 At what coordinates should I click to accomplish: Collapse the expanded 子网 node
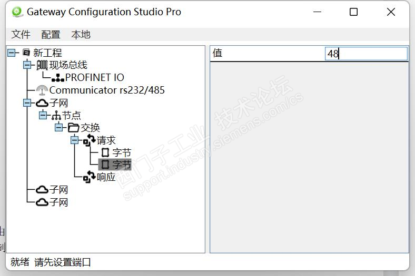point(27,103)
